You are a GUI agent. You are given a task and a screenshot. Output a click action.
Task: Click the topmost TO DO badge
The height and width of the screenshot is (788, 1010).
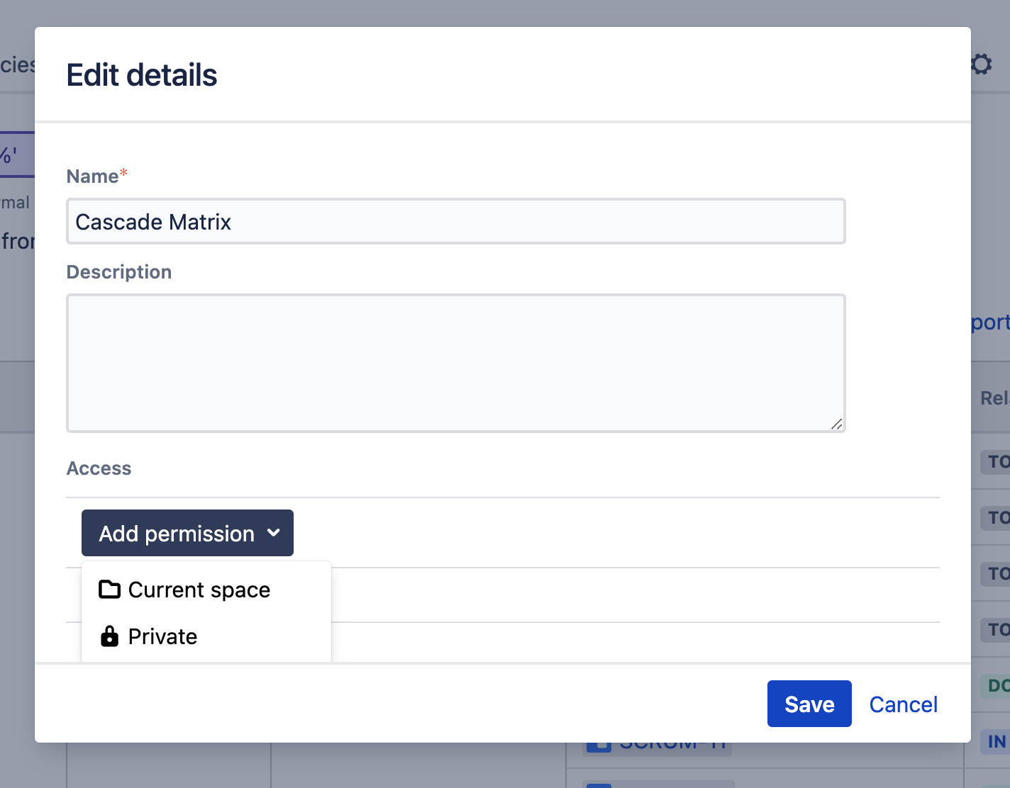(999, 461)
